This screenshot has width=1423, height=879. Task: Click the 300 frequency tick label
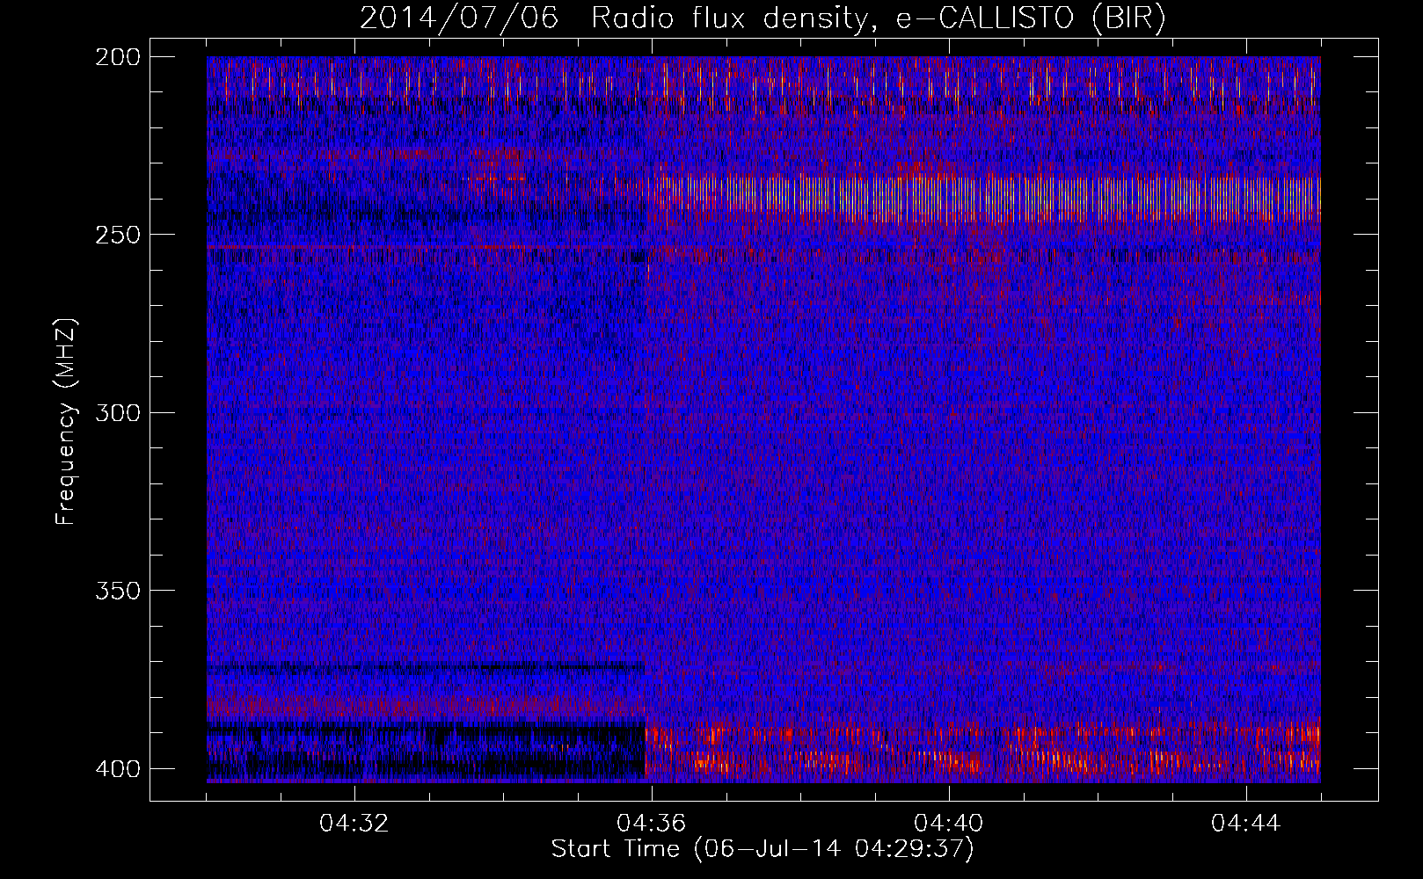pyautogui.click(x=117, y=413)
